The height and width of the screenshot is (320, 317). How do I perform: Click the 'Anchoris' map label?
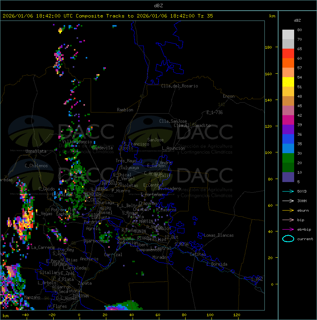pyautogui.click(x=89, y=259)
